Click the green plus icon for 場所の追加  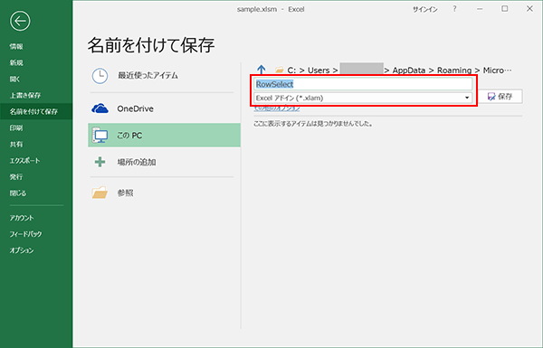pos(100,162)
